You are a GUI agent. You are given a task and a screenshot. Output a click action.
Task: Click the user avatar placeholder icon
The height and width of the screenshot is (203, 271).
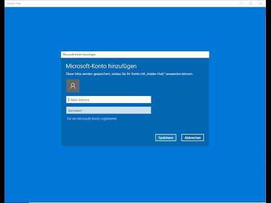(x=73, y=86)
